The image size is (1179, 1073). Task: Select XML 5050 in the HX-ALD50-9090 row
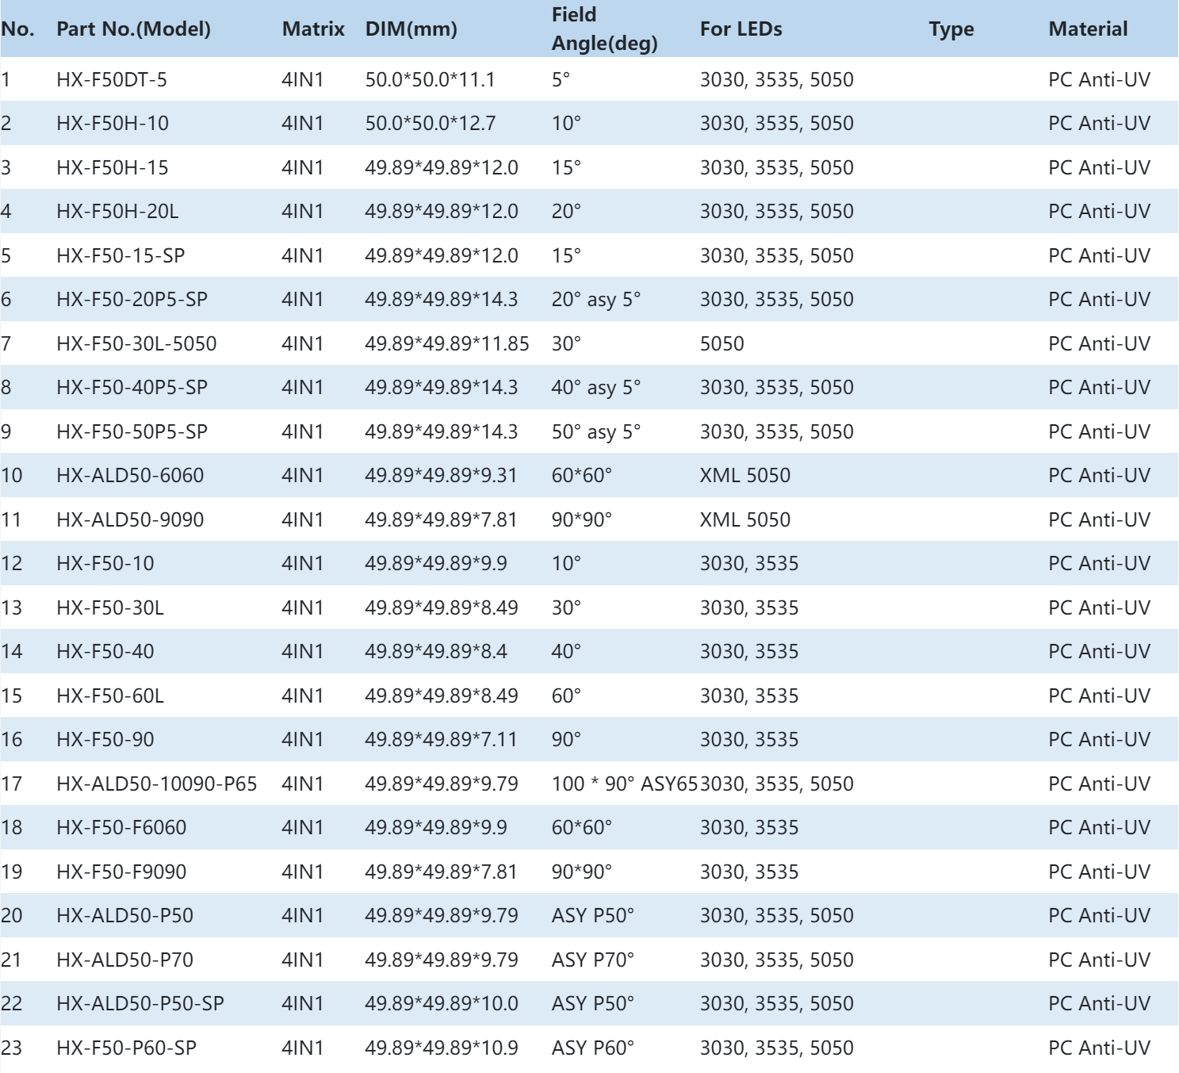(745, 520)
